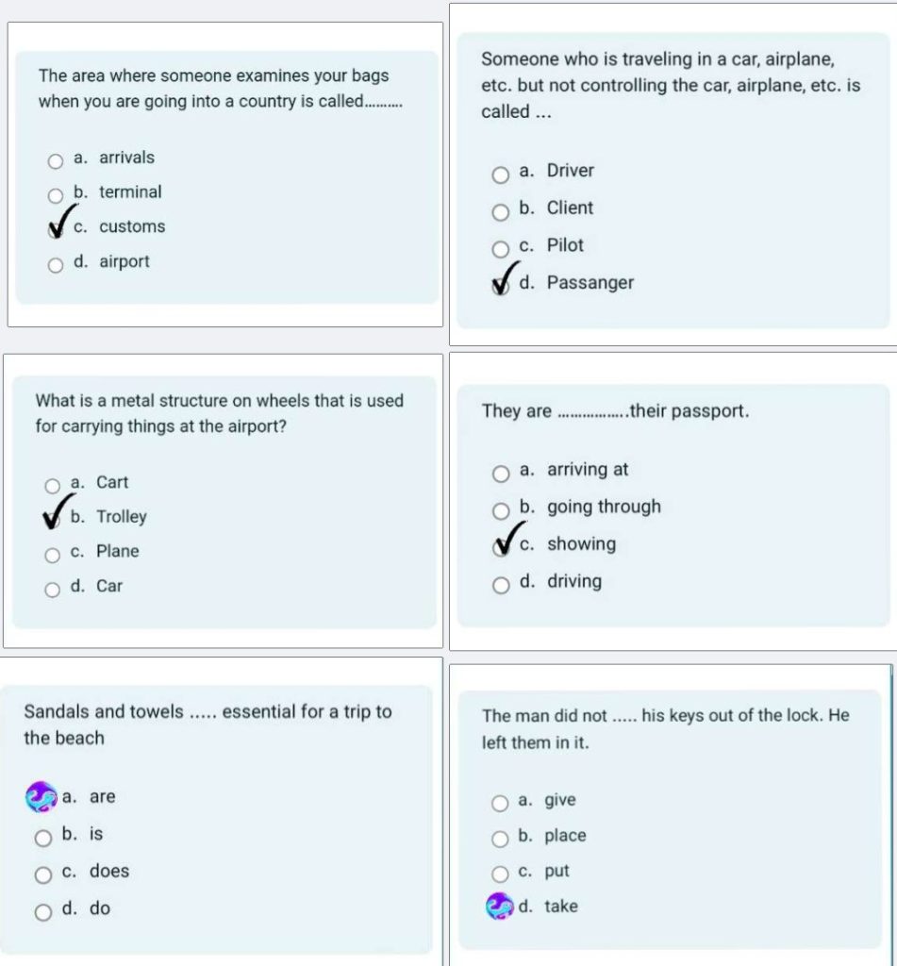Select the 'Client' option

[500, 212]
